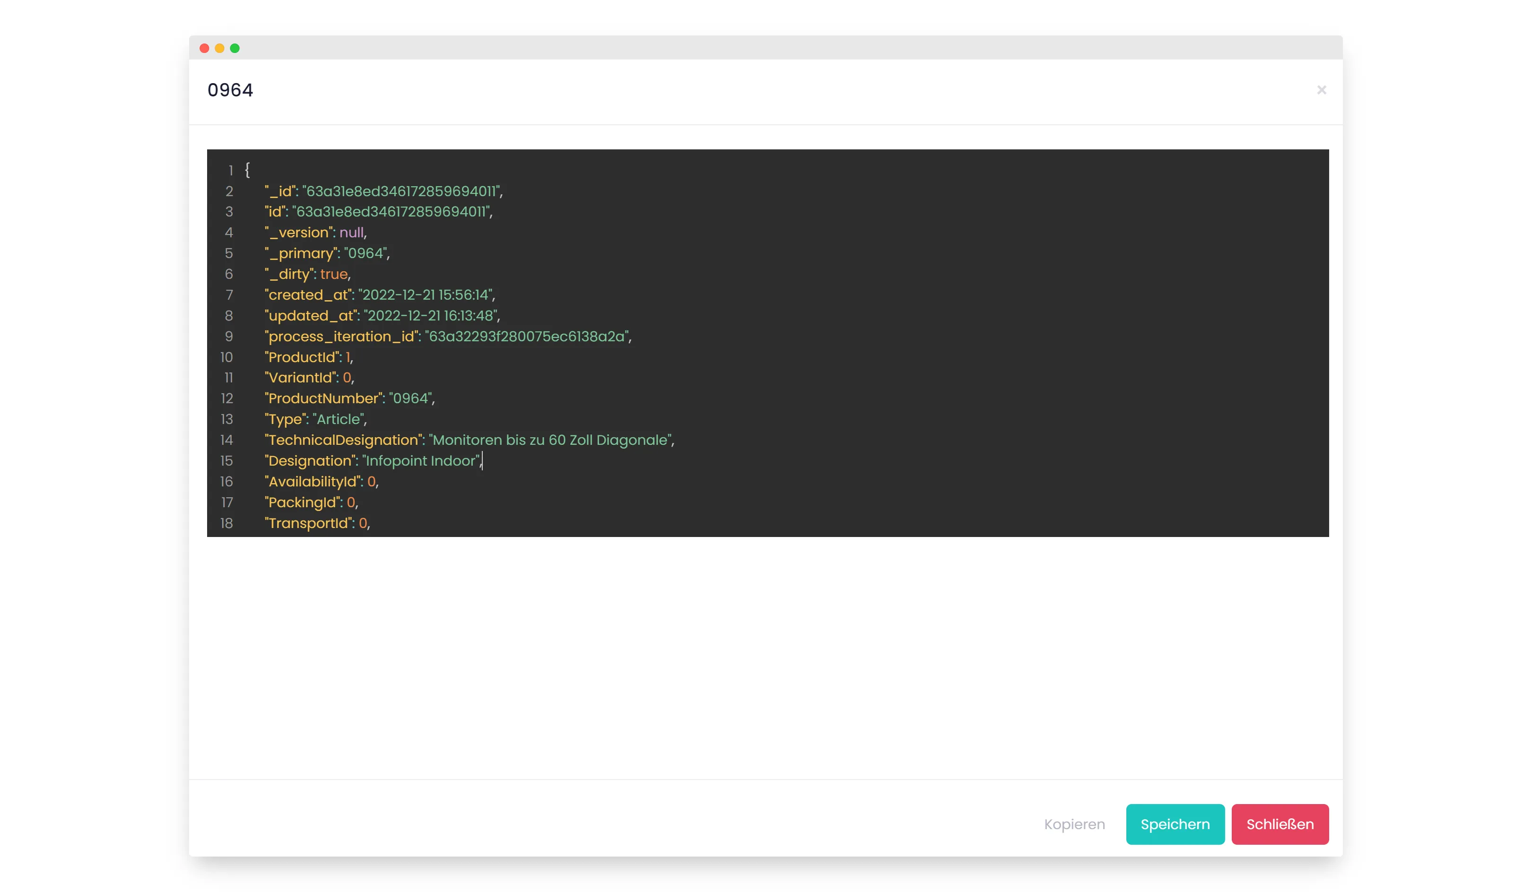Image resolution: width=1532 pixels, height=892 pixels.
Task: Click the "TransportId" value 0
Action: [363, 523]
